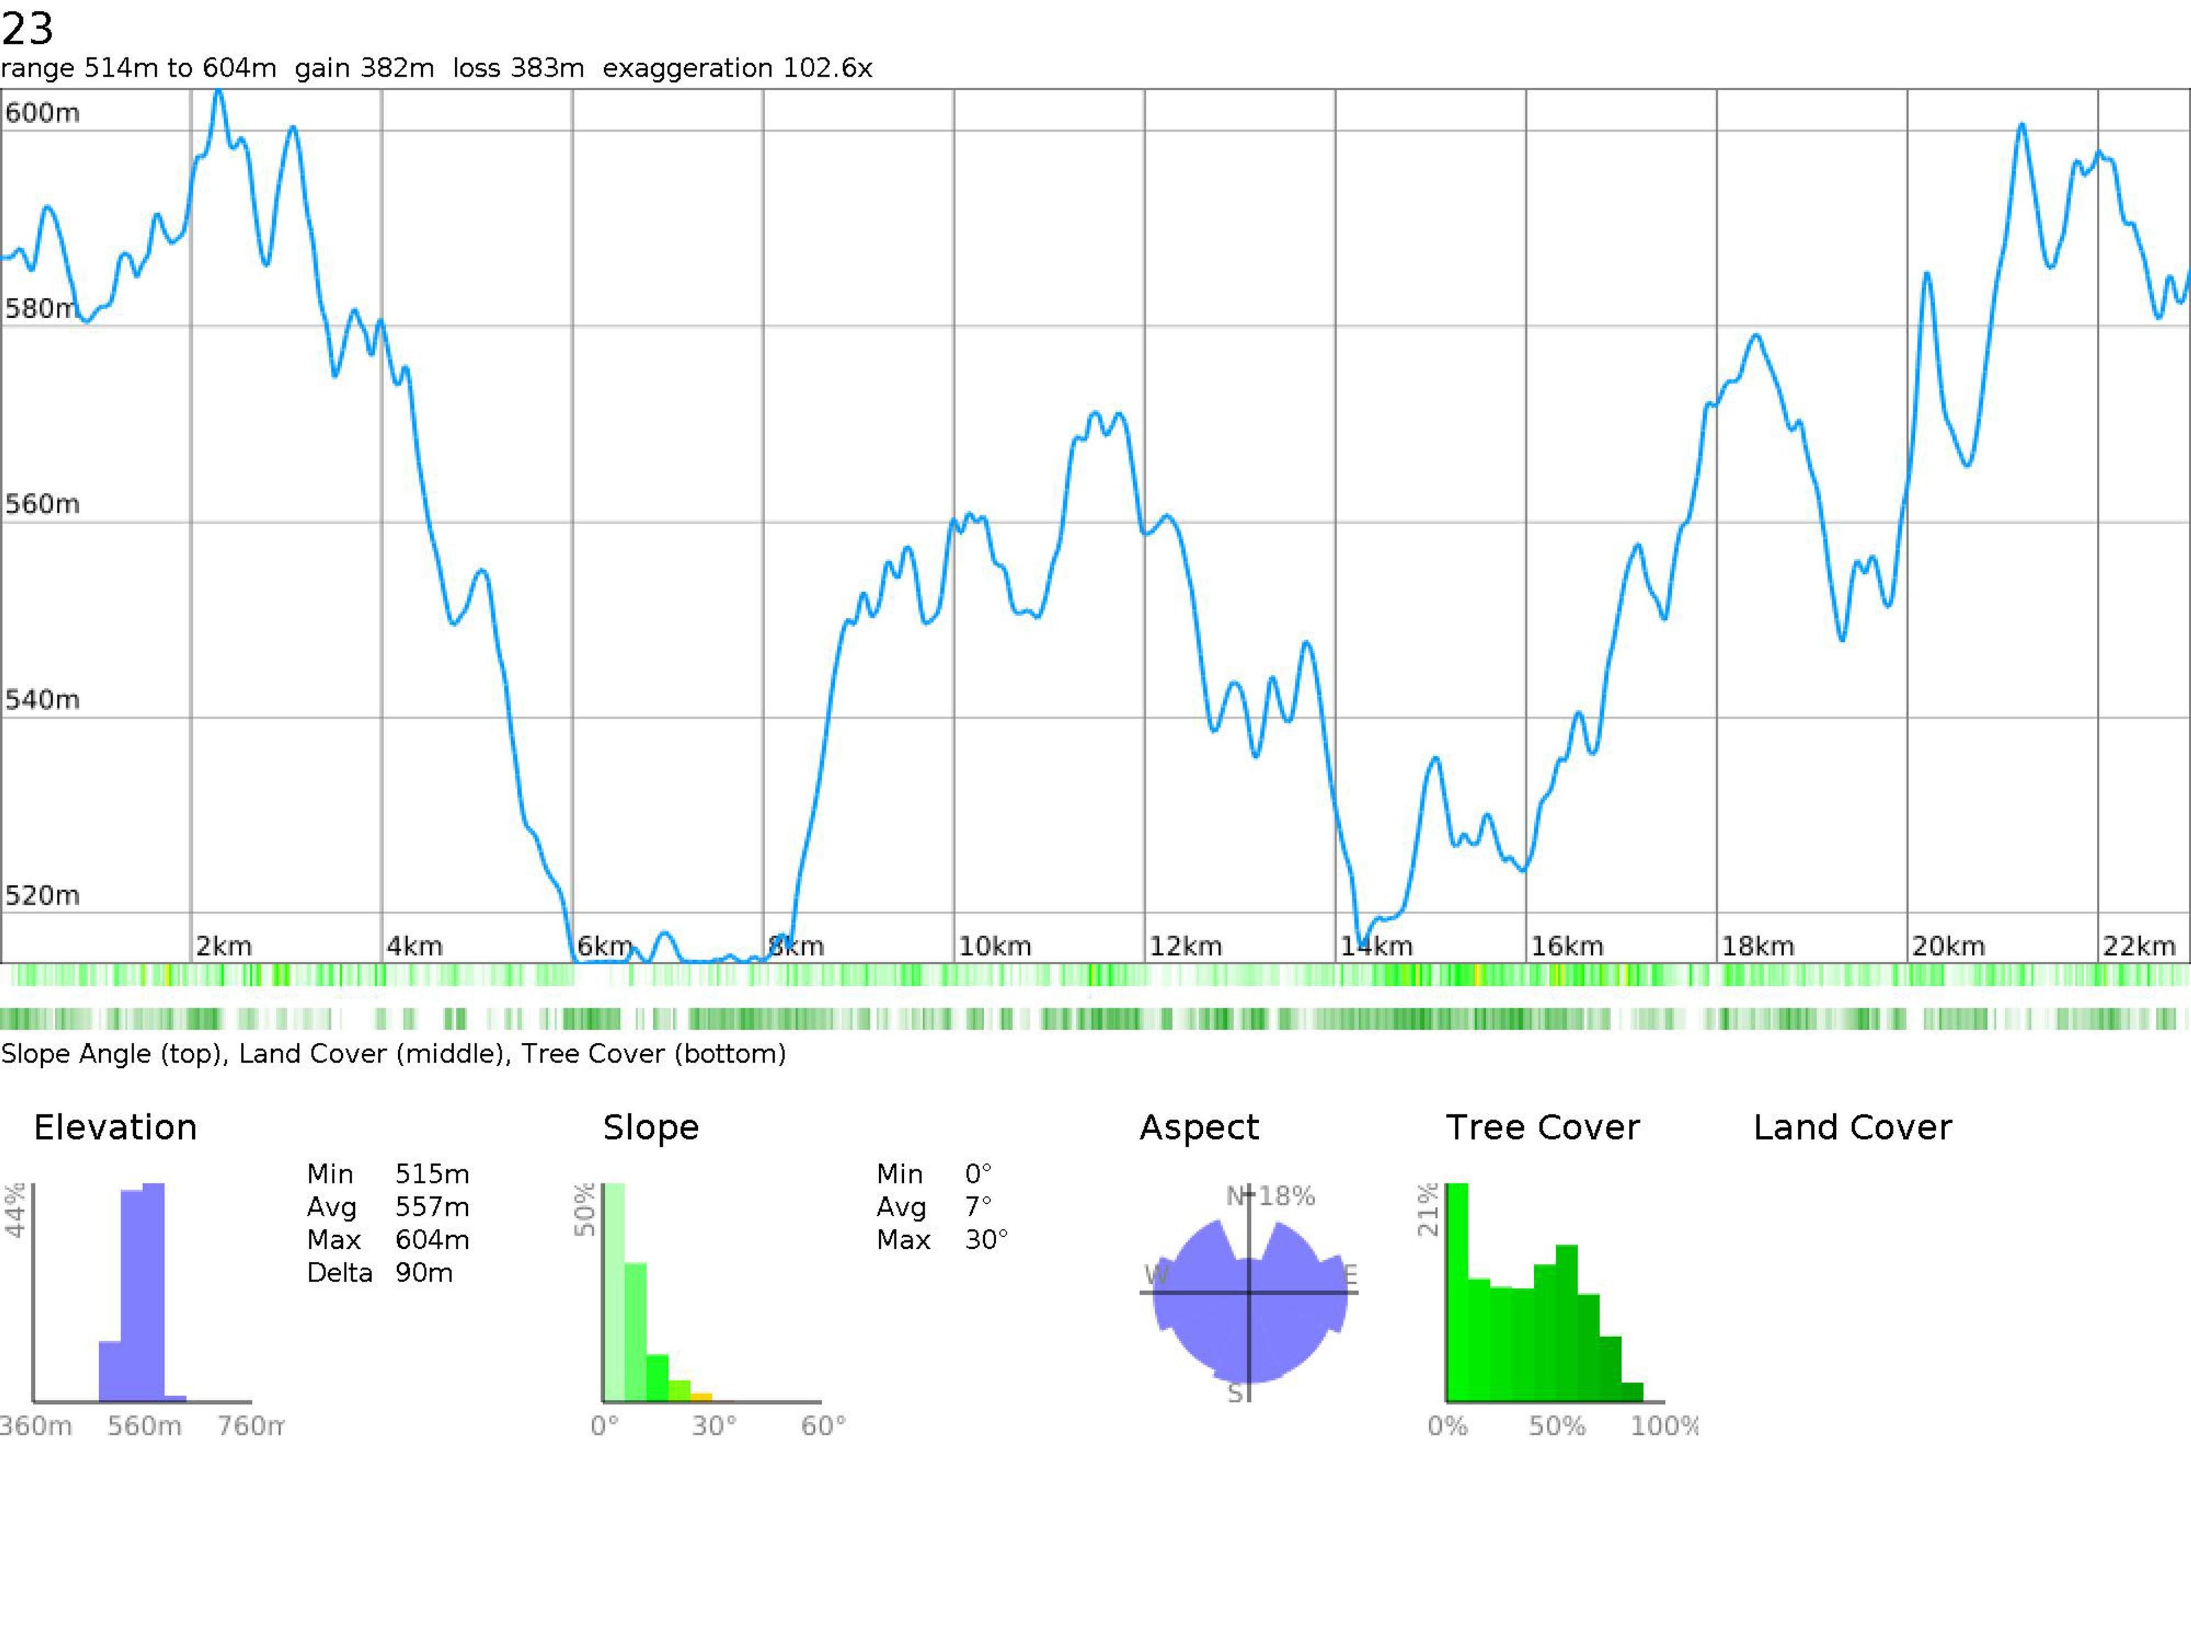Image resolution: width=2191 pixels, height=1643 pixels.
Task: Click the 4km distance label
Action: coord(414,946)
